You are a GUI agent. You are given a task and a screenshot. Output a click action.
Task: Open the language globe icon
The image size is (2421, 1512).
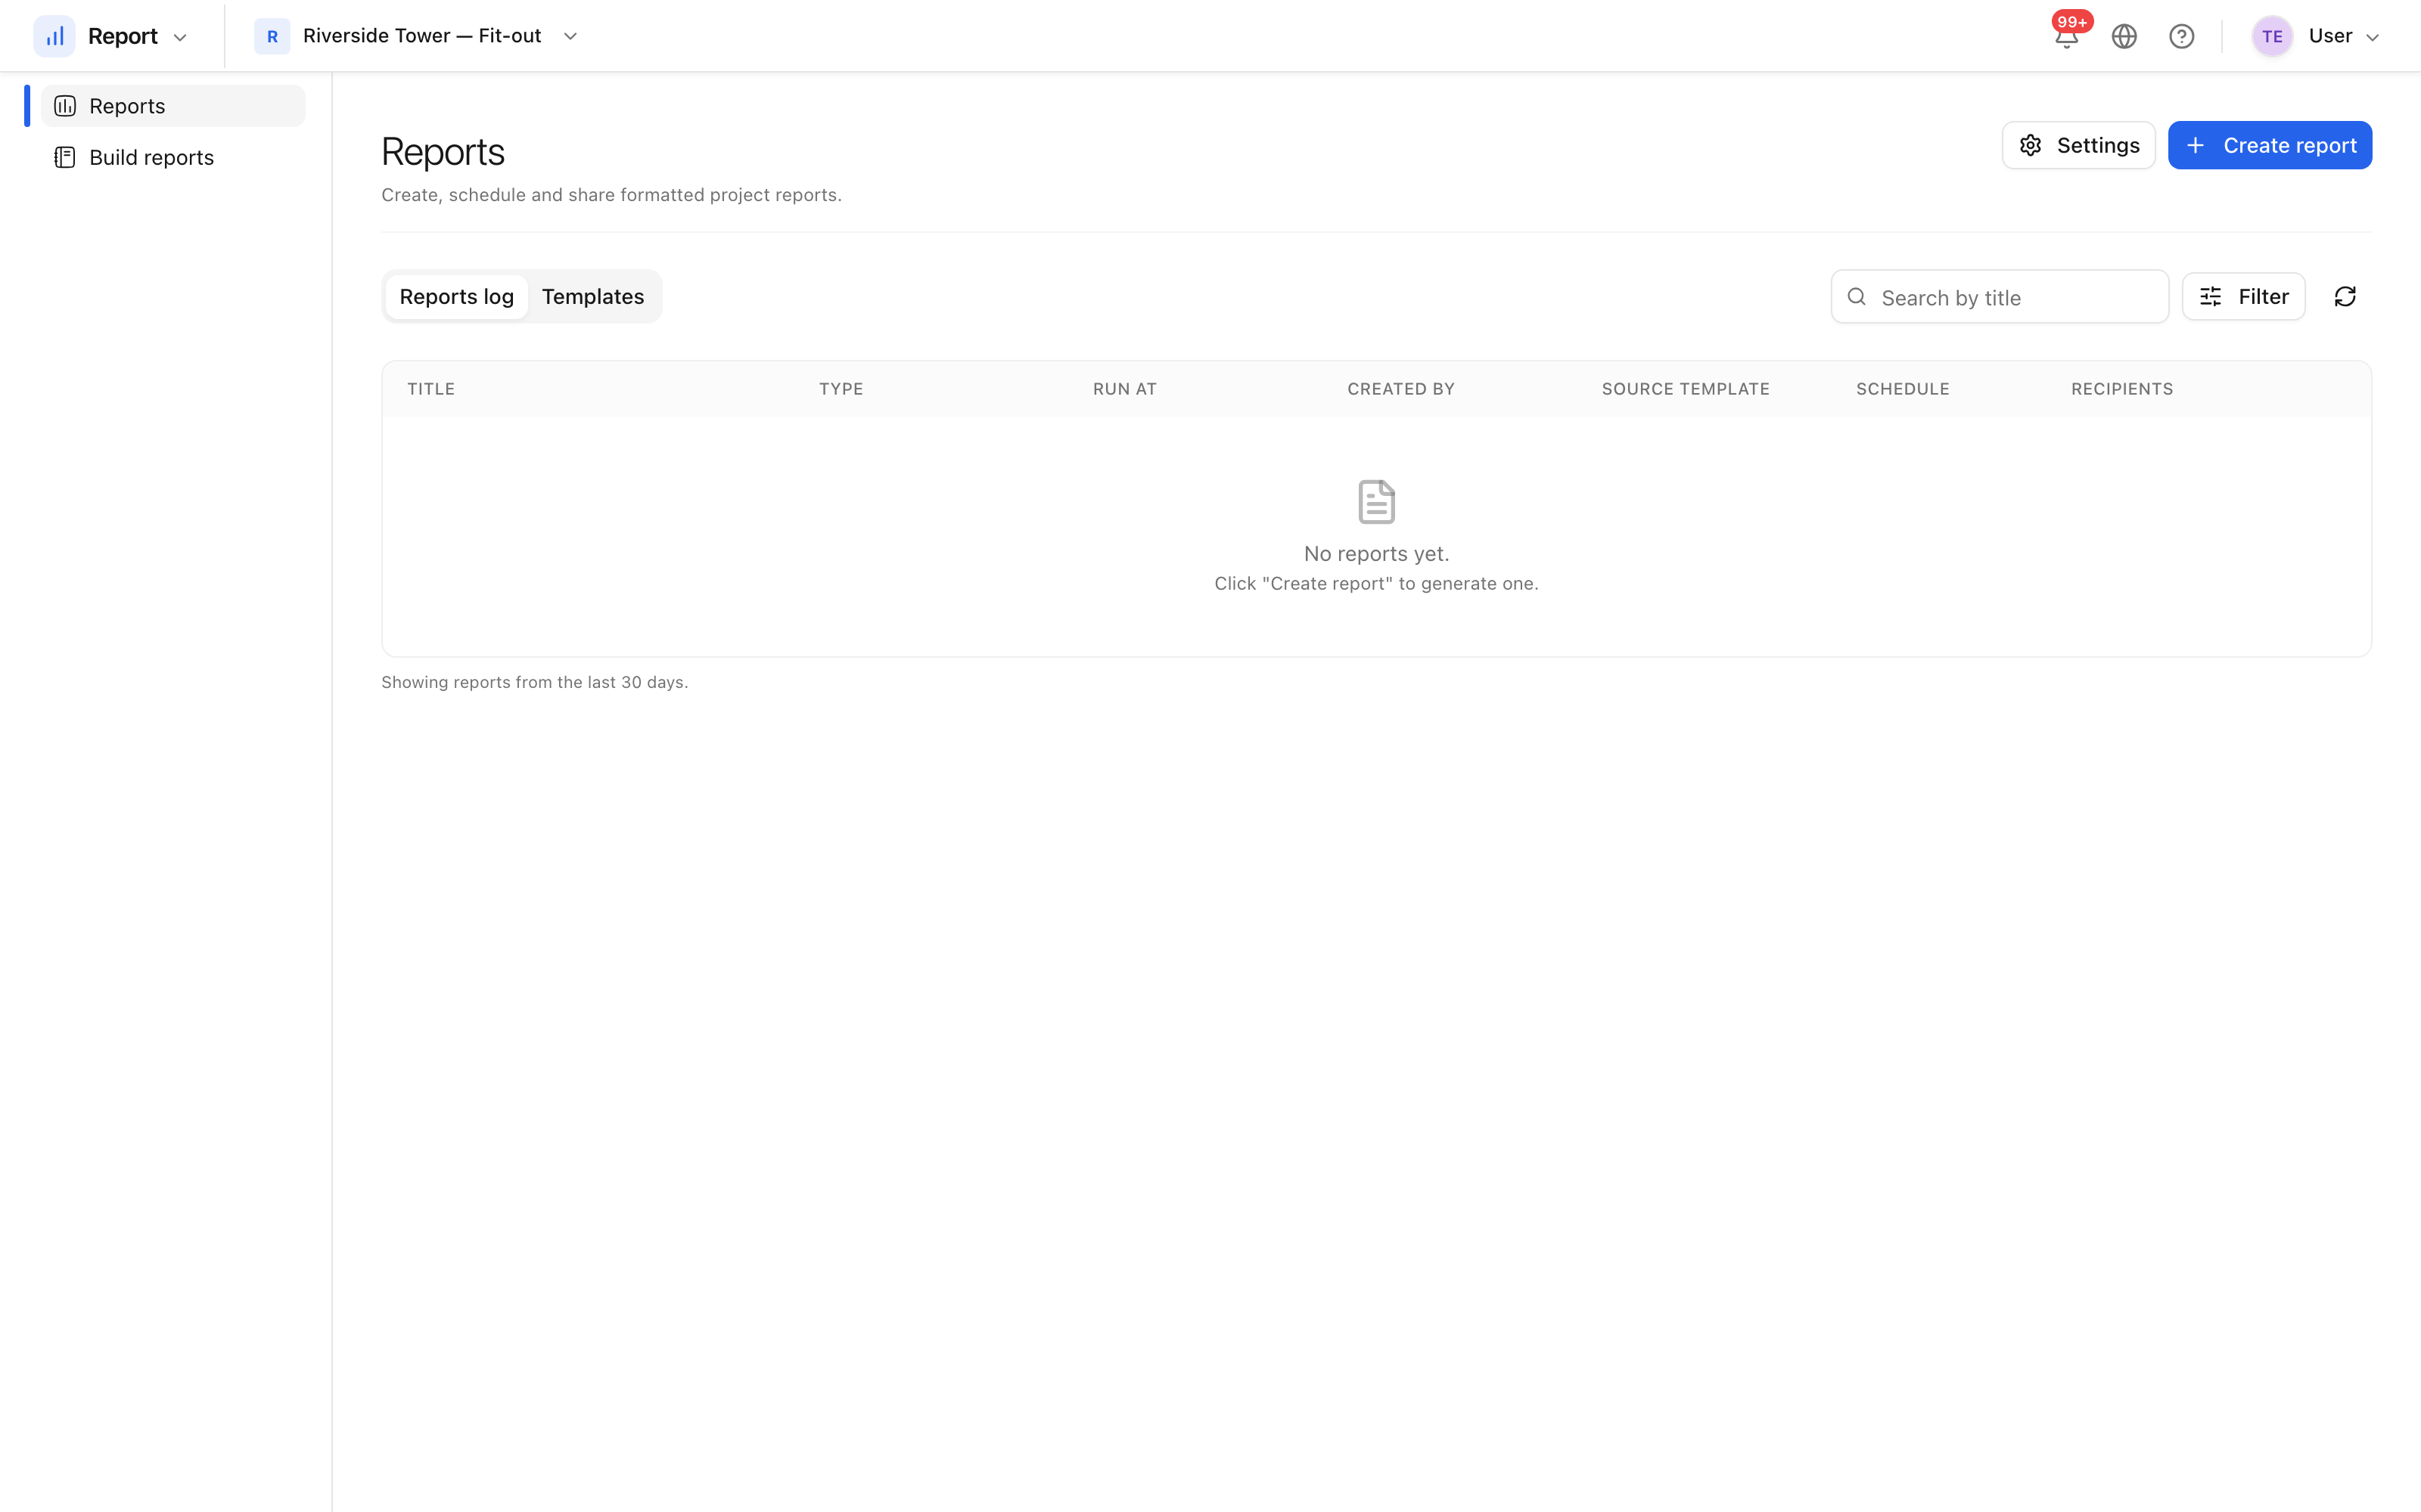pos(2124,37)
